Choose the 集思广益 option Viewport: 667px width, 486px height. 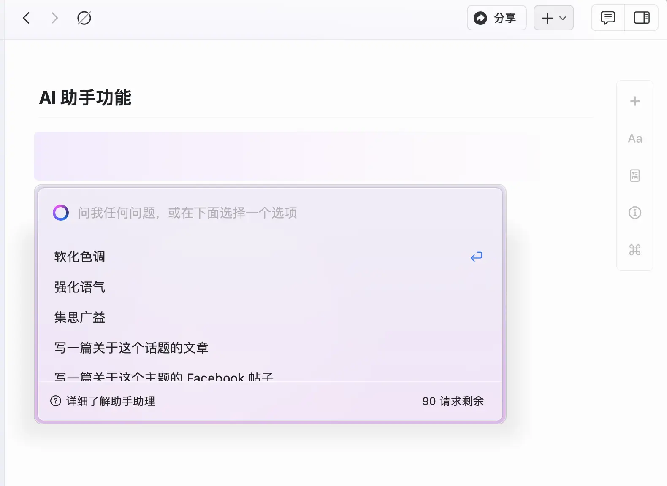tap(269, 317)
